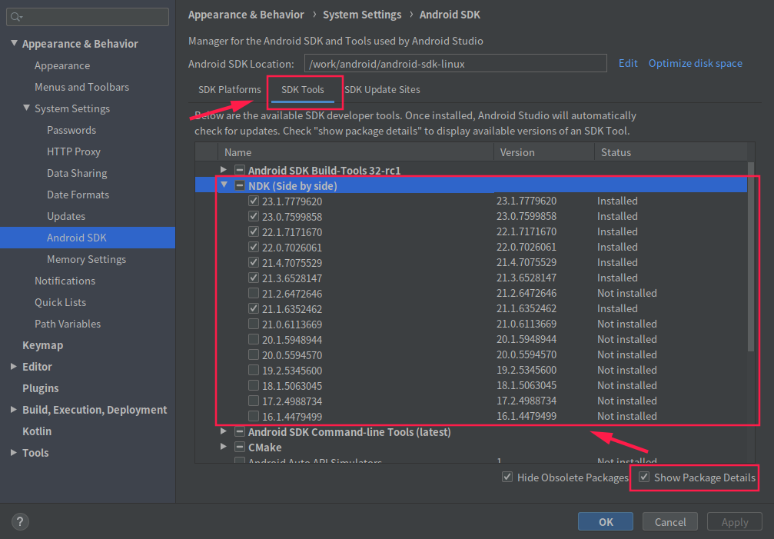Screen dimensions: 774x539
Task: Click Edit SDK location link
Action: (x=628, y=63)
